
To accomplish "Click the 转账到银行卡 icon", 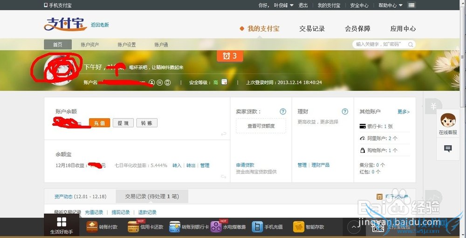I will point(175,227).
